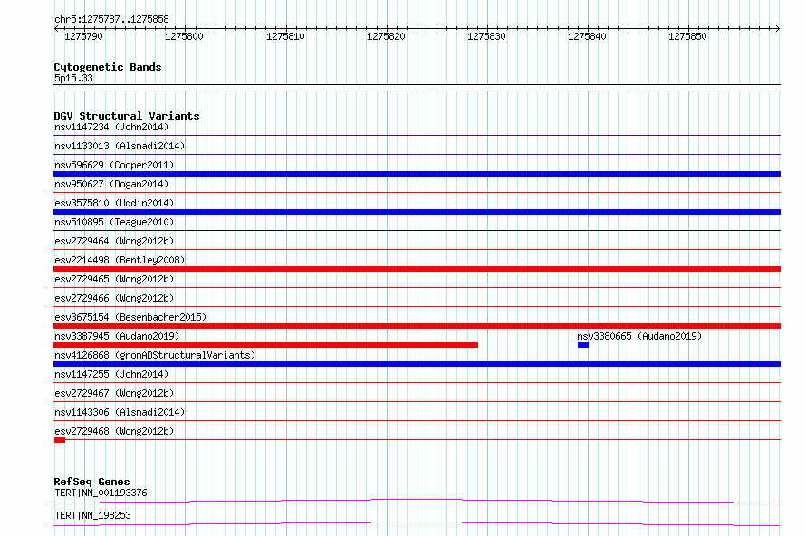Select the nsv596629 (Cooper2011) label

114,165
